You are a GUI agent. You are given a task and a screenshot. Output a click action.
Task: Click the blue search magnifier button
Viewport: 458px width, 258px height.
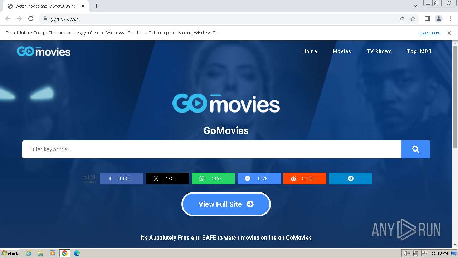click(415, 149)
